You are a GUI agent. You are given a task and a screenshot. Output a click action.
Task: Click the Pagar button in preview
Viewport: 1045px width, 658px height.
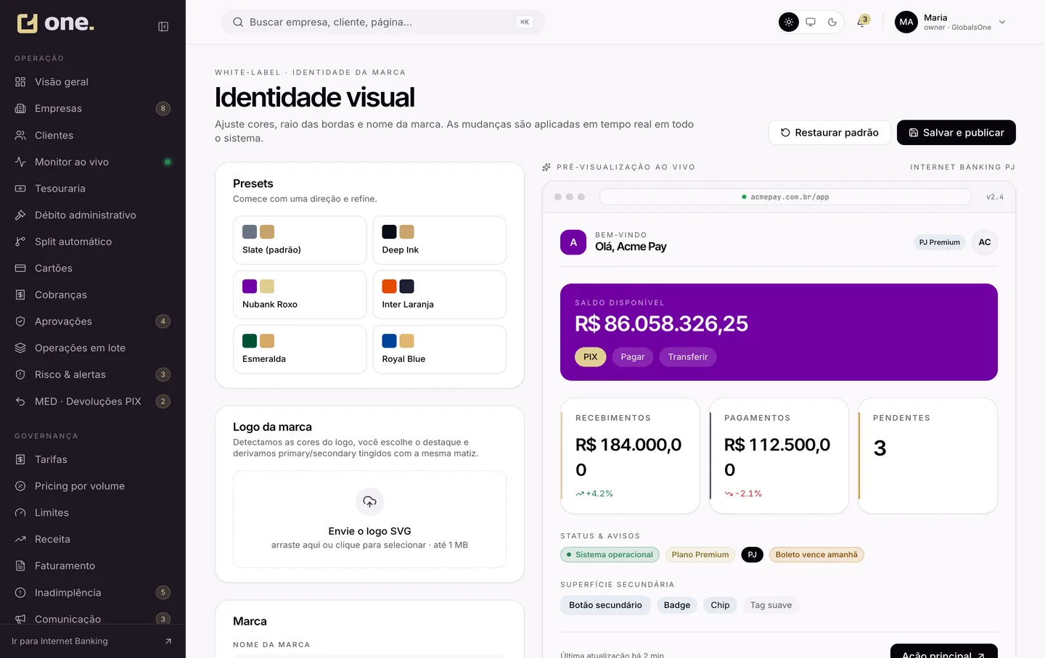coord(633,357)
